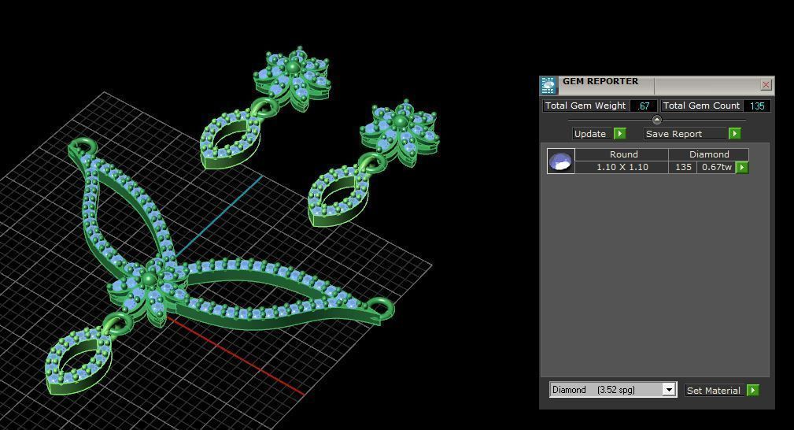The width and height of the screenshot is (794, 430).
Task: Click the Set Material button label
Action: coord(714,391)
